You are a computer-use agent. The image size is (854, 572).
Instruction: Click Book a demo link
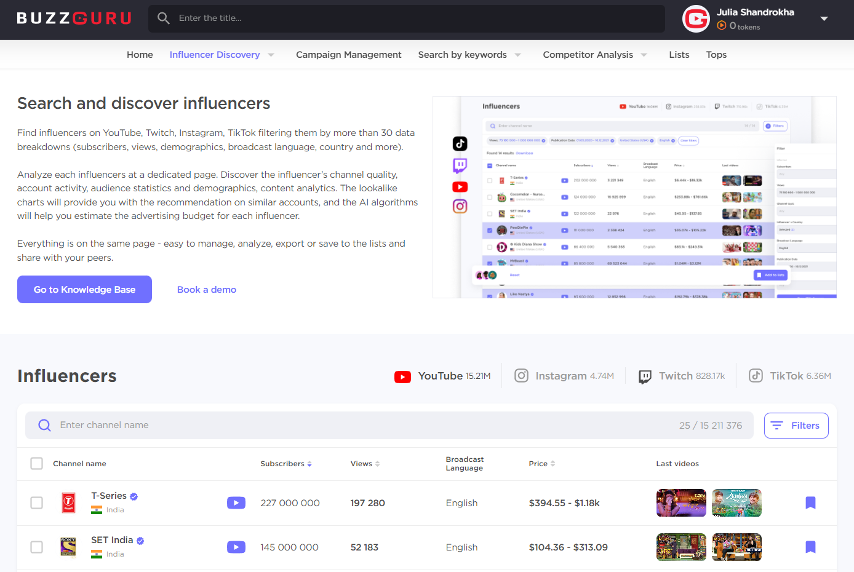[207, 290]
